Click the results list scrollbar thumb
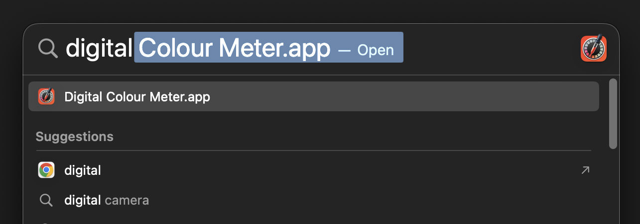This screenshot has height=224, width=640. point(613,114)
